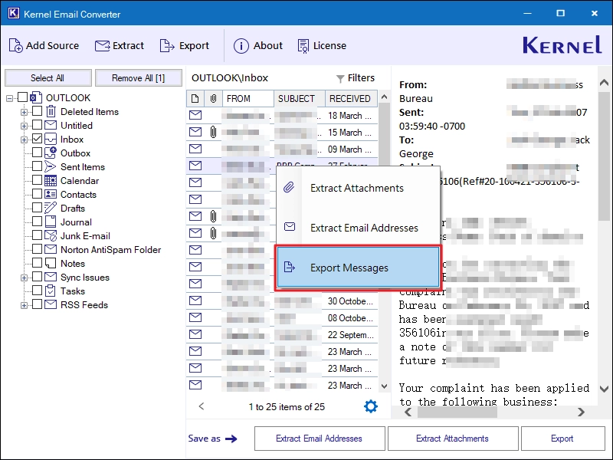Select the 09 March message row
Image resolution: width=613 pixels, height=460 pixels.
(x=282, y=149)
